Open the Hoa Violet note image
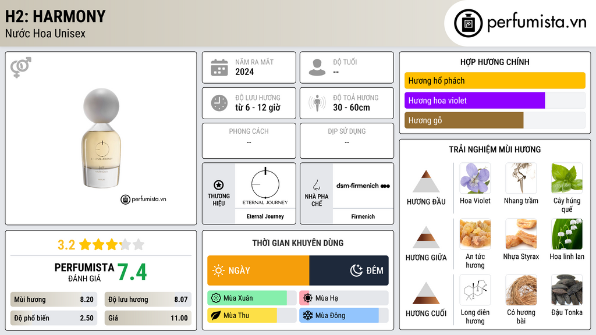The width and height of the screenshot is (596, 335). 475,178
